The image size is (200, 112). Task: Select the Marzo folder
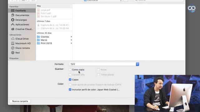[54, 40]
